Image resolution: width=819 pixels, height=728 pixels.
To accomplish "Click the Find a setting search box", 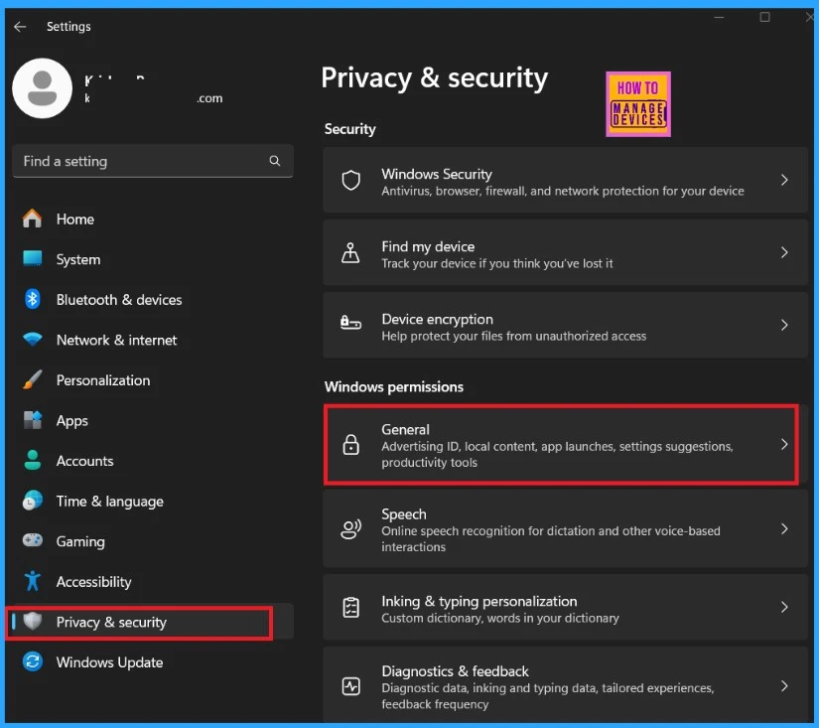I will coord(139,161).
